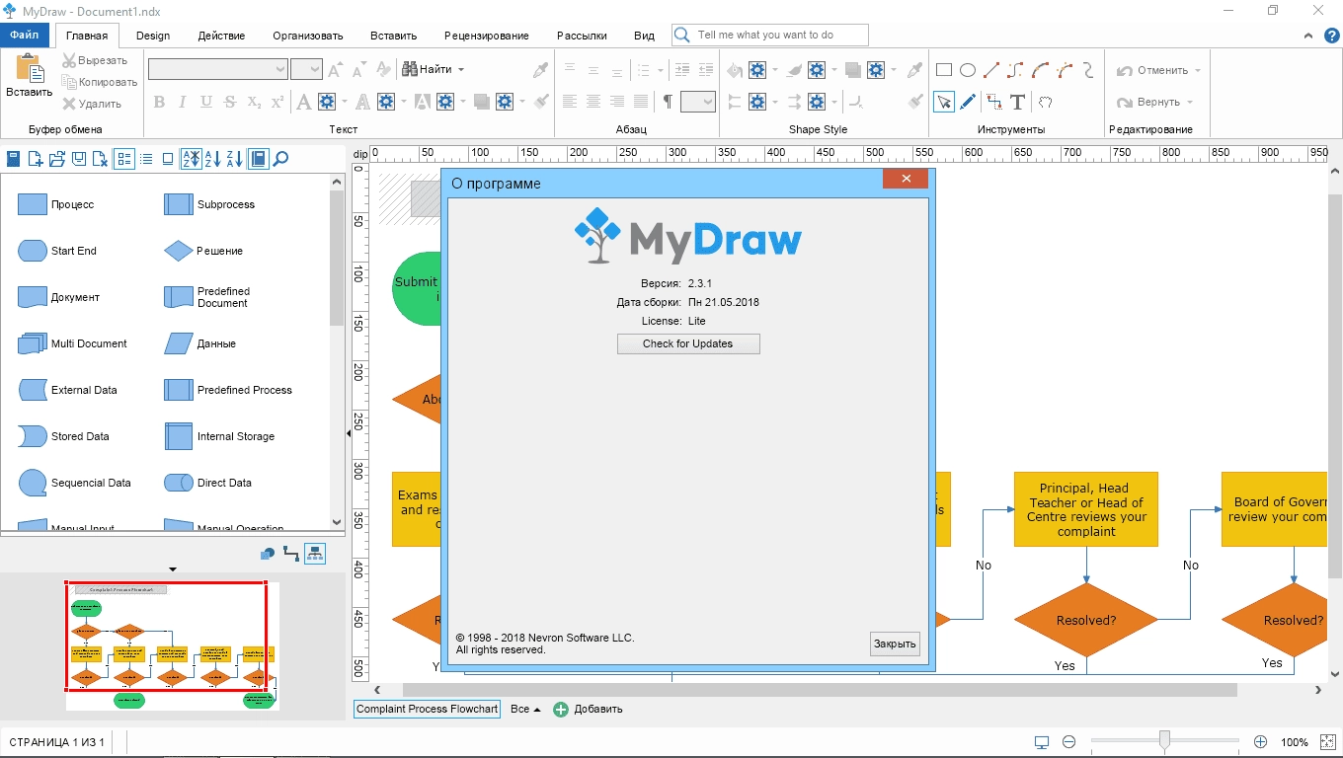This screenshot has height=758, width=1343.
Task: Toggle the connector panel button below library
Action: 291,553
